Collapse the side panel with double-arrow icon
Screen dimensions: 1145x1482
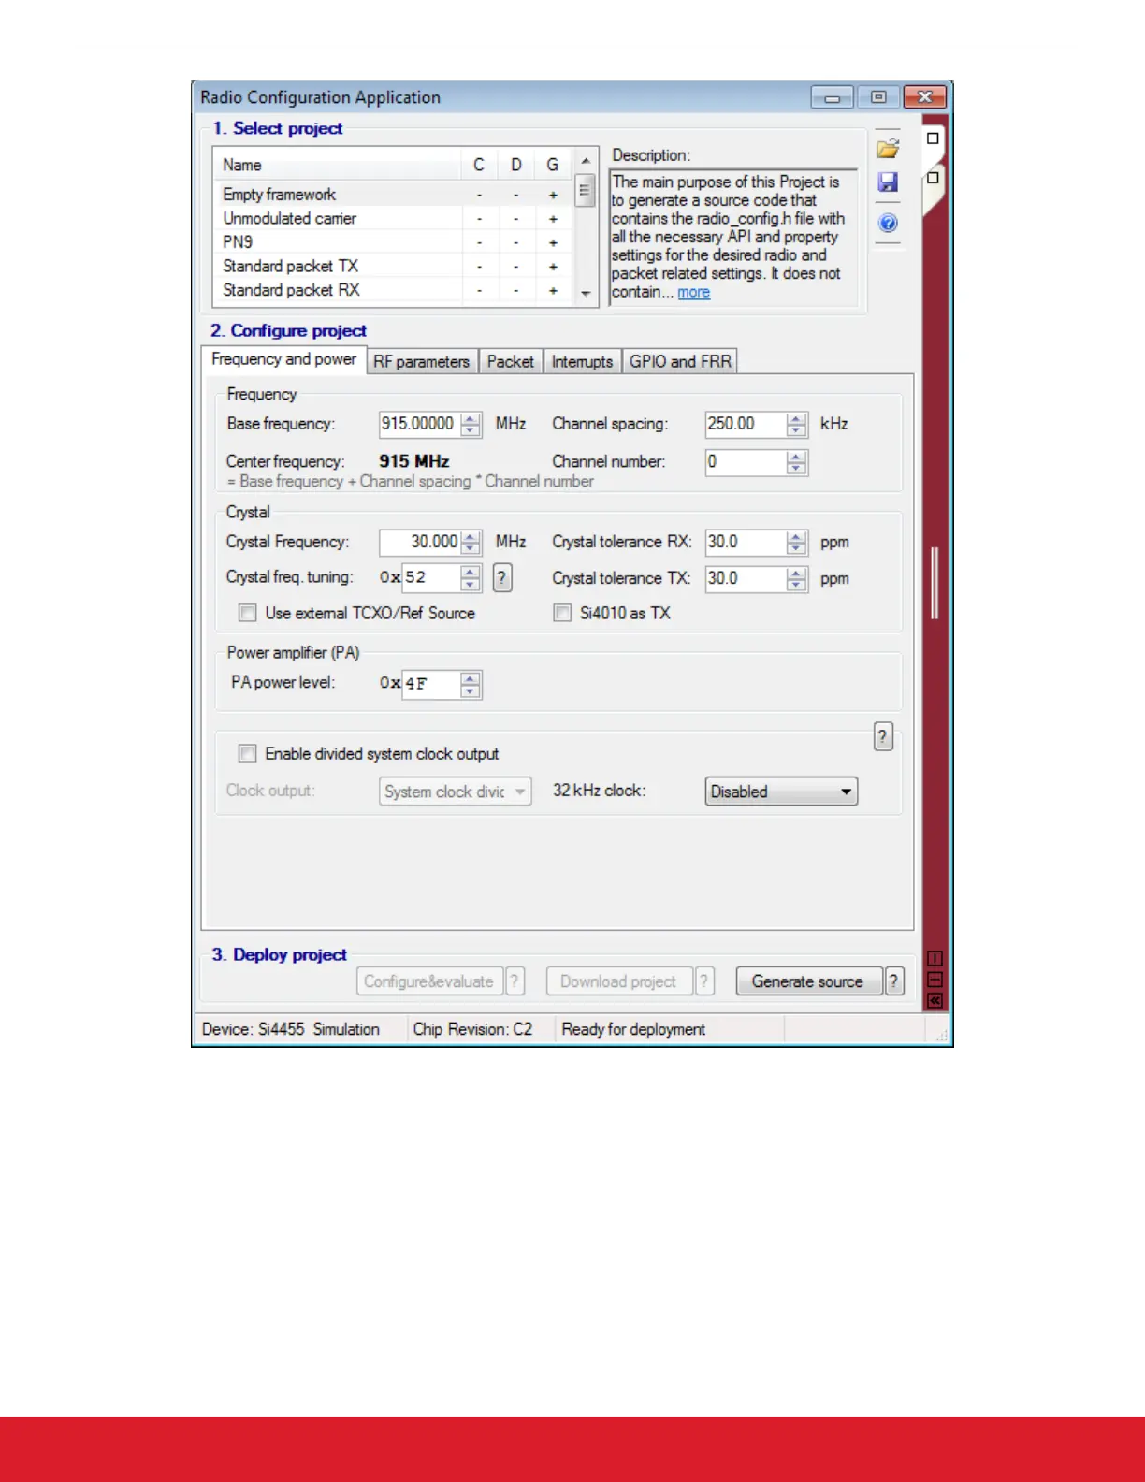935,1001
